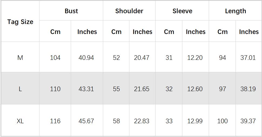
Task: Select the 43.31 bust inches cell
Action: click(86, 89)
